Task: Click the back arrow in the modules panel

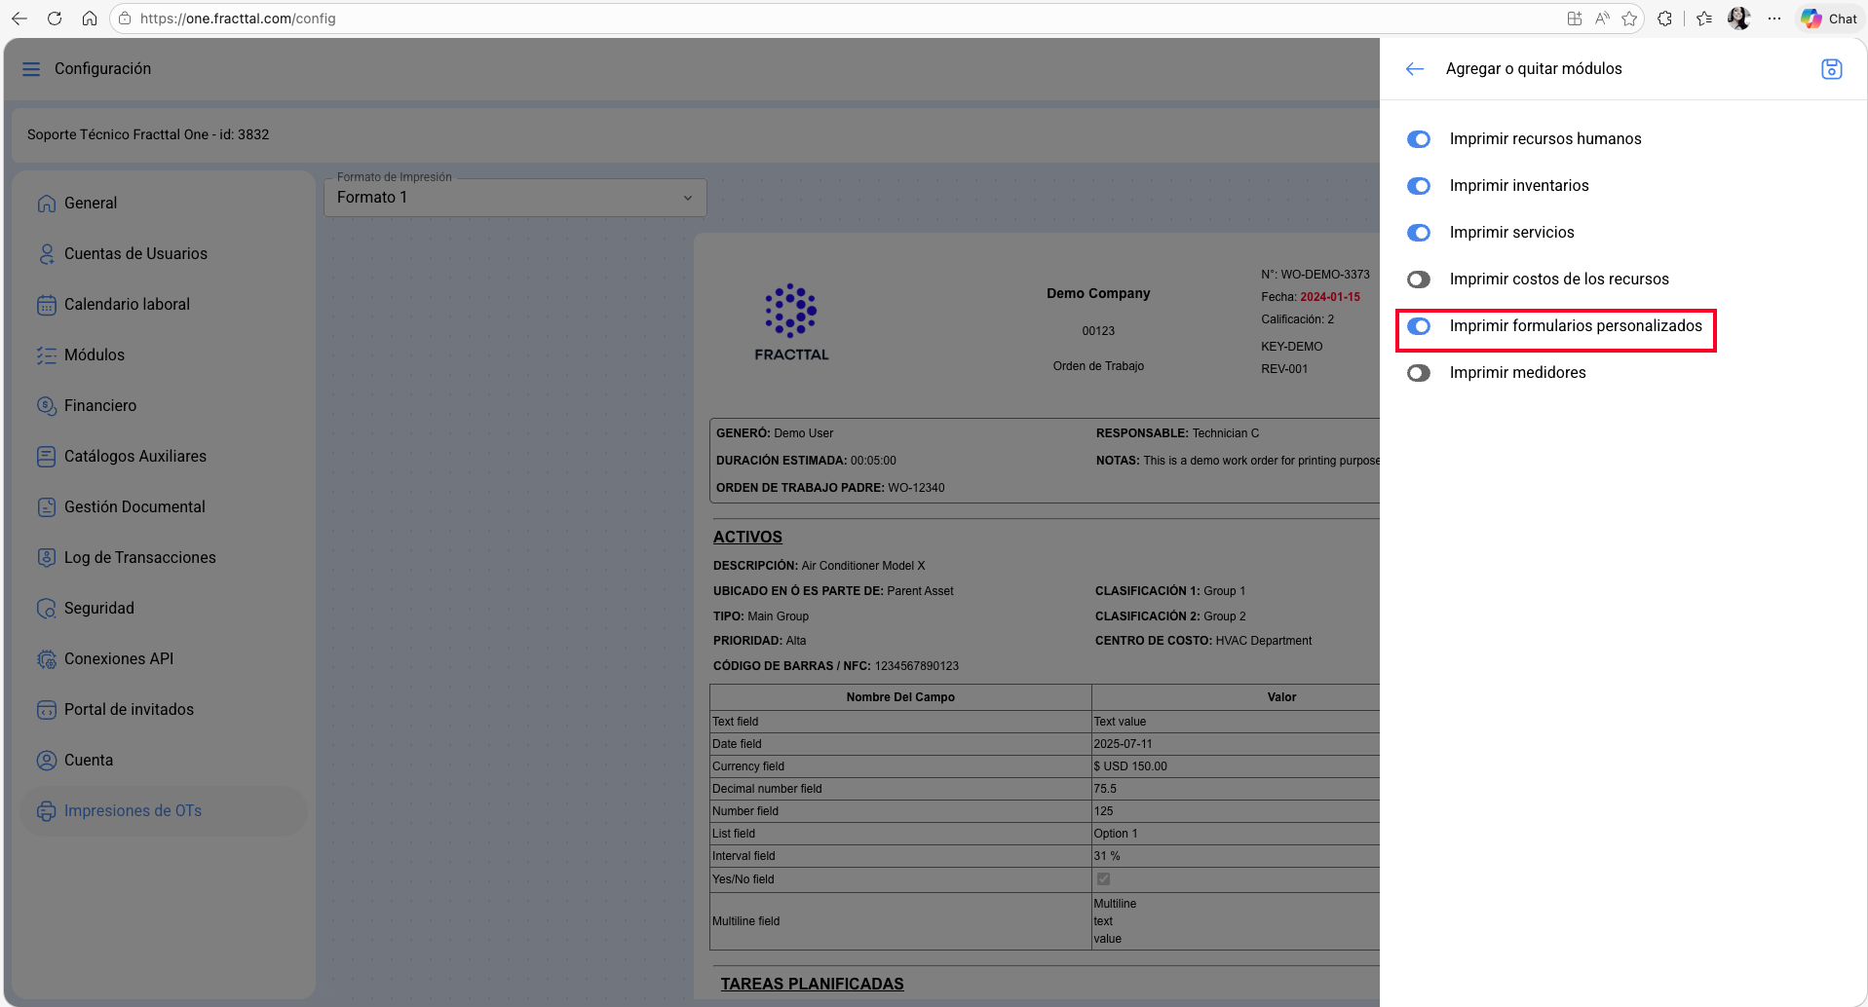Action: [x=1415, y=69]
